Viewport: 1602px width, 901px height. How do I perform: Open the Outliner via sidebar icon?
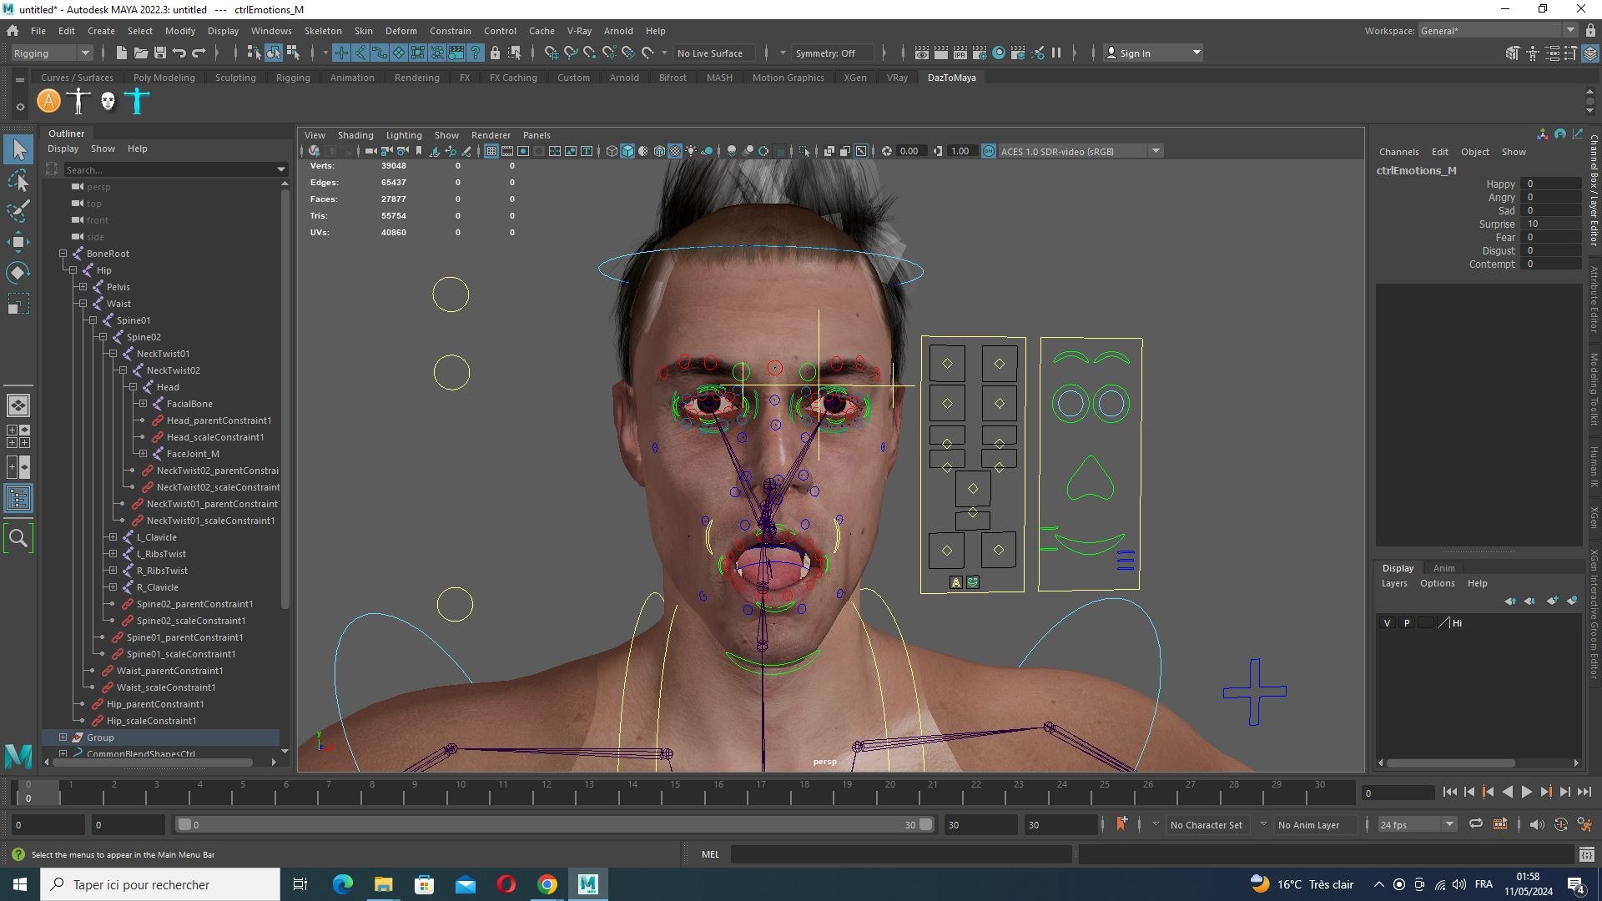[18, 499]
